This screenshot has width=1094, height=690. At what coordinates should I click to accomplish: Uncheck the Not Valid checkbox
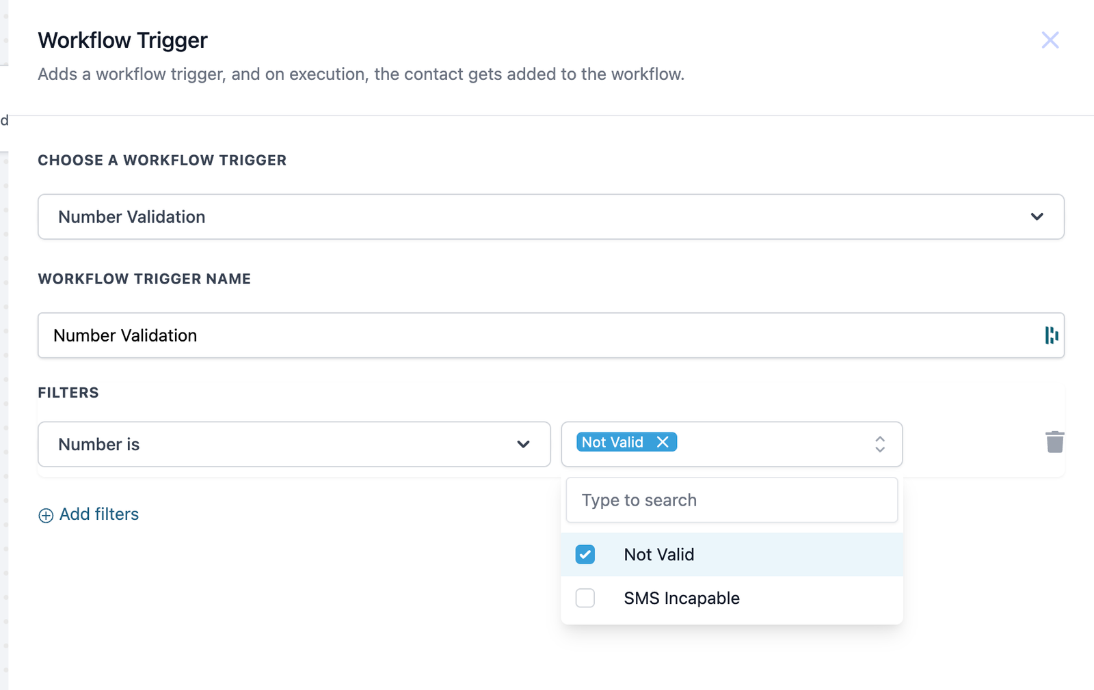coord(585,554)
